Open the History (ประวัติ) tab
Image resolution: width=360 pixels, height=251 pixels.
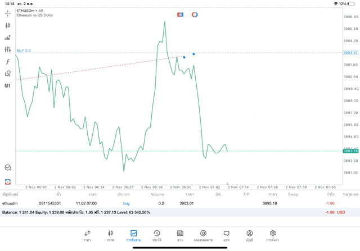point(156,235)
